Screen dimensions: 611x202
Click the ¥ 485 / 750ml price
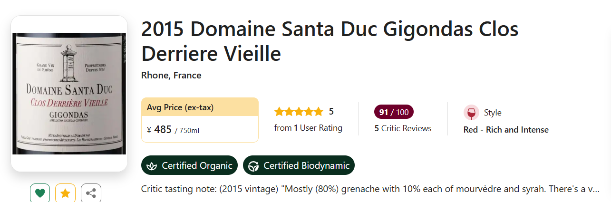[173, 130]
